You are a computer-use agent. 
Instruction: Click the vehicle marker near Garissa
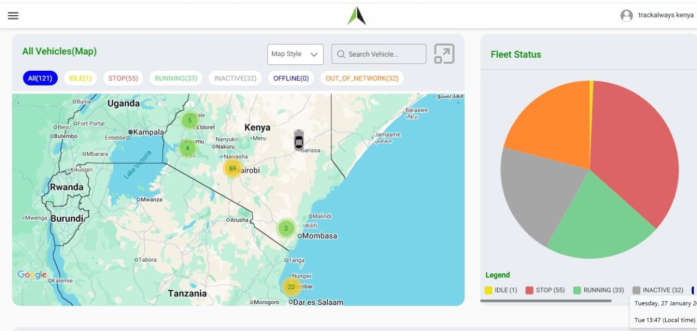click(x=298, y=140)
